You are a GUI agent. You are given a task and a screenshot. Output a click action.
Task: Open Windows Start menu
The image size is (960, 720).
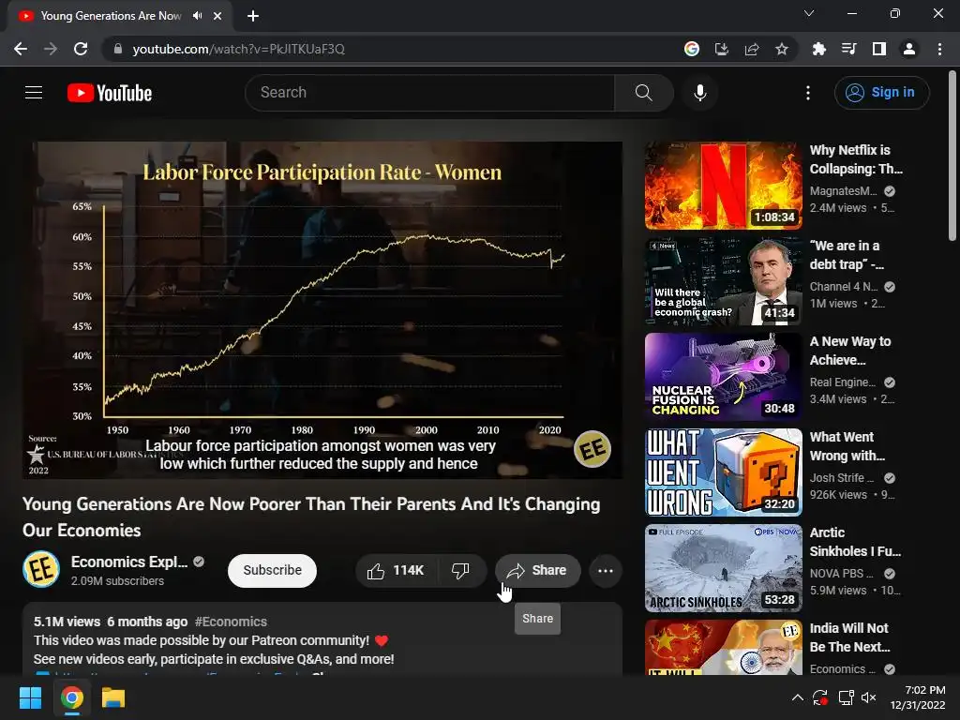coord(30,697)
